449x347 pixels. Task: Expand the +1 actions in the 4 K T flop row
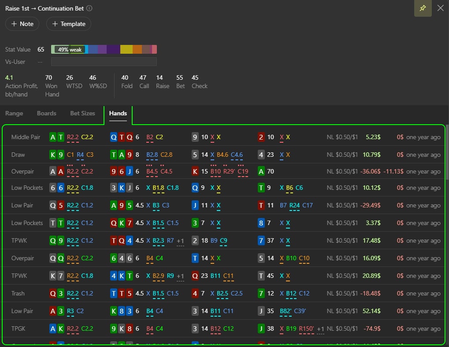coord(180,276)
